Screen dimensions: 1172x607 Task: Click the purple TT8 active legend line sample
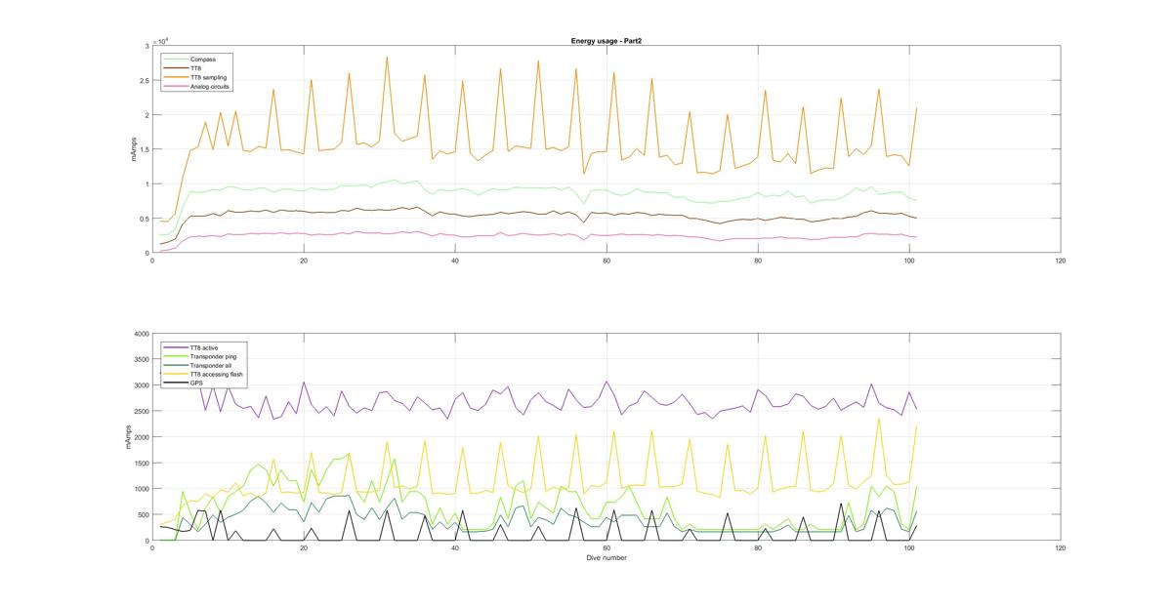click(176, 347)
